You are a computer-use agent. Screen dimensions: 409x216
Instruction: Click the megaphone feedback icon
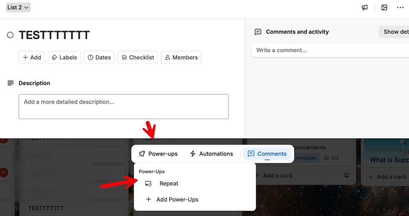[364, 7]
